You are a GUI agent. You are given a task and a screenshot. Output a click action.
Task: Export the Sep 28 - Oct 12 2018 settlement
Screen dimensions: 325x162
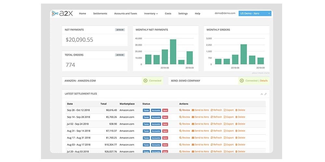(x=228, y=110)
